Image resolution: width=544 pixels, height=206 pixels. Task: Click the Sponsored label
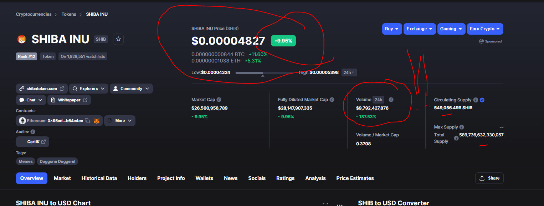coord(491,41)
